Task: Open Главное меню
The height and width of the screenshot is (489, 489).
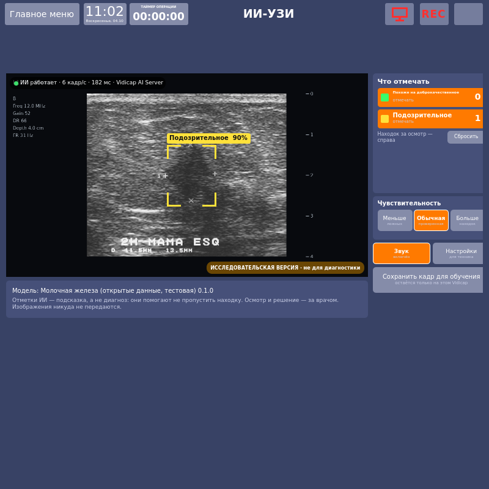Action: pos(42,14)
